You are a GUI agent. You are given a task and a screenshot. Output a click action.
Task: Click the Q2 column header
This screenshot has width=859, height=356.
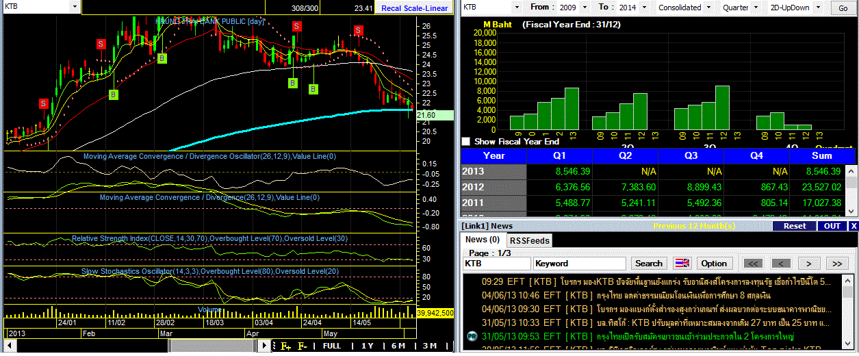[625, 155]
